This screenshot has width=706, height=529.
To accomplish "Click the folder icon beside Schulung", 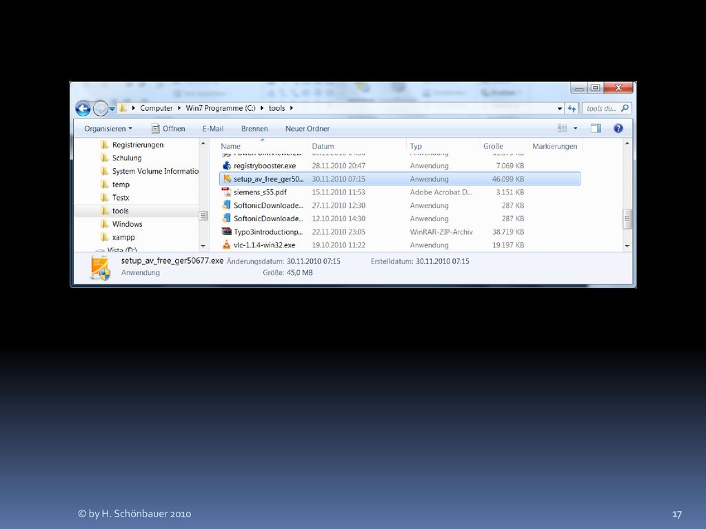I will coord(105,158).
